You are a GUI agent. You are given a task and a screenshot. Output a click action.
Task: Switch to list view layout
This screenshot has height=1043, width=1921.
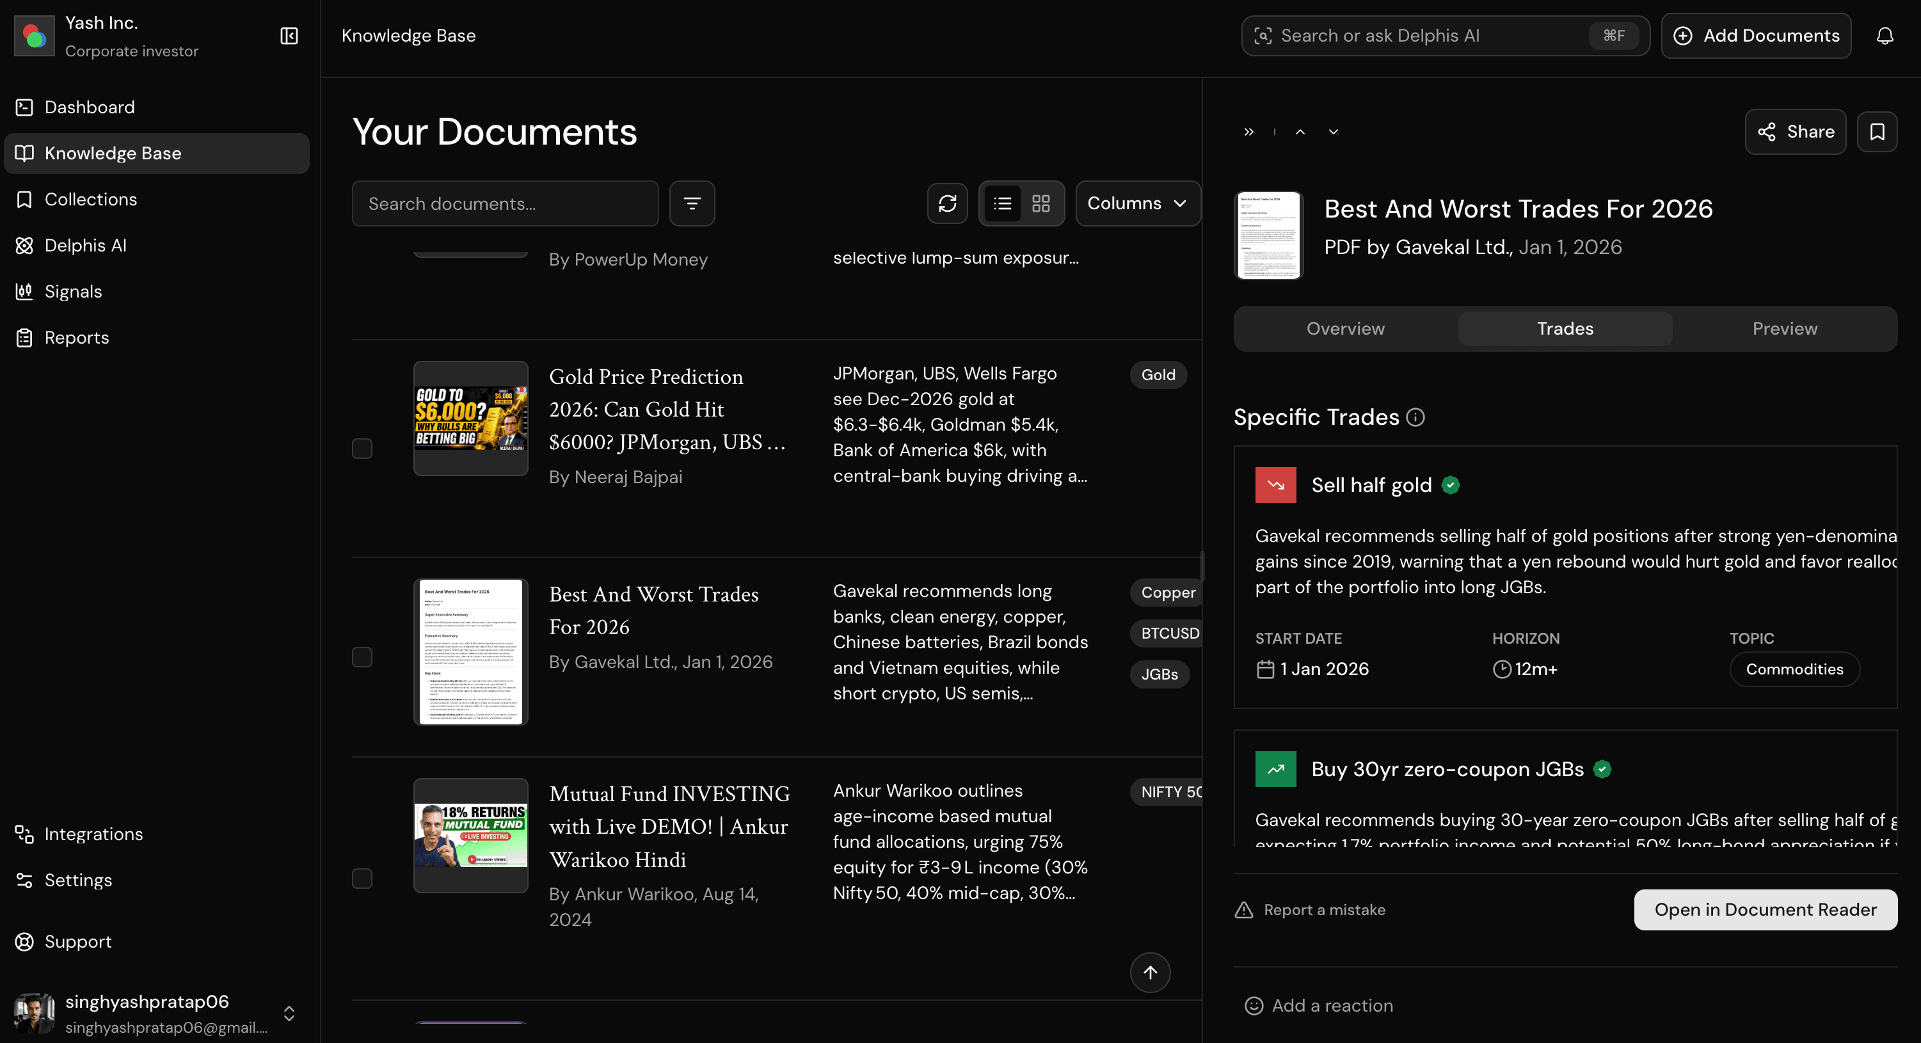(x=1002, y=203)
